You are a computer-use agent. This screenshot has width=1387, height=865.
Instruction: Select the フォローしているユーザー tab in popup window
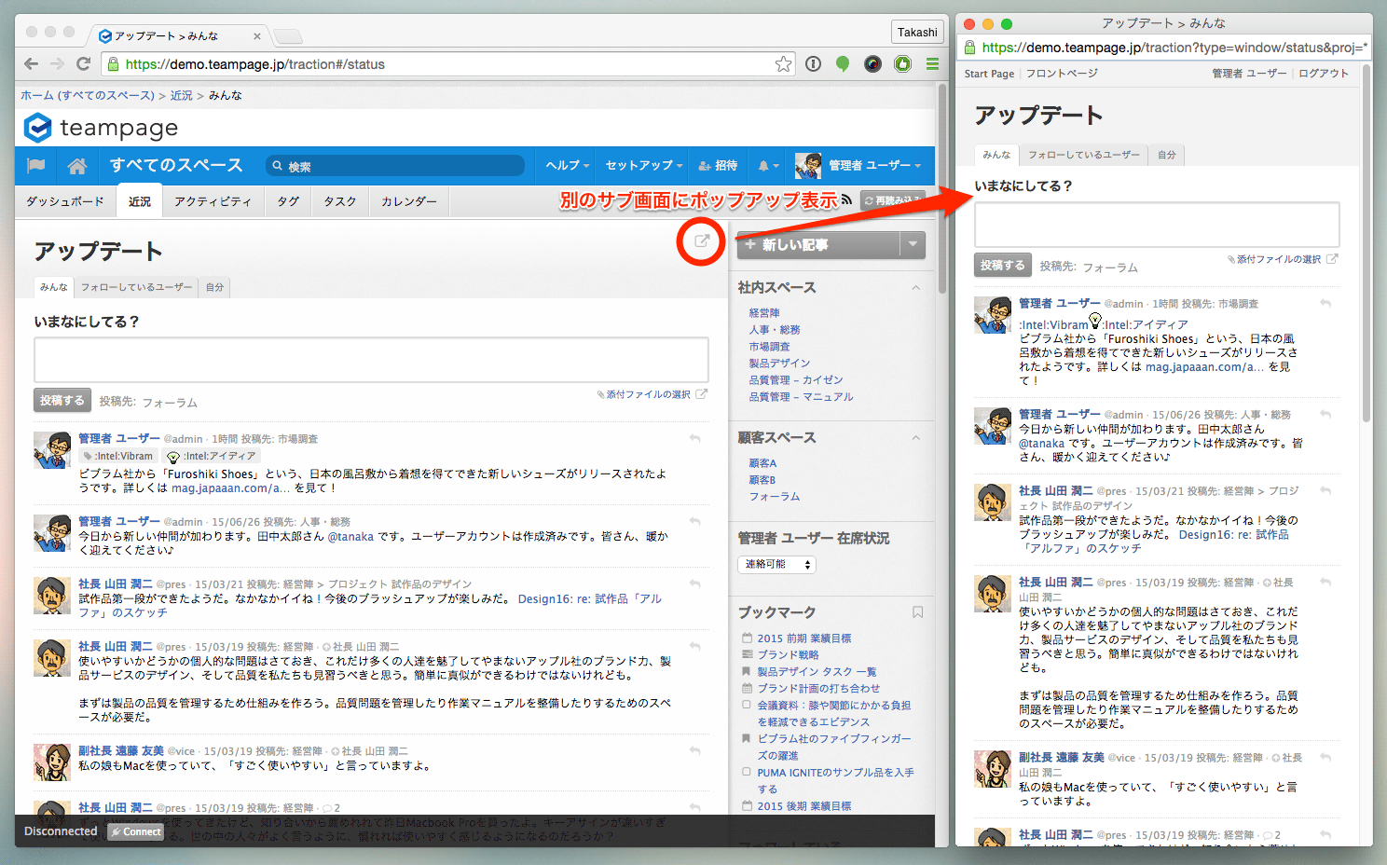pos(1083,155)
